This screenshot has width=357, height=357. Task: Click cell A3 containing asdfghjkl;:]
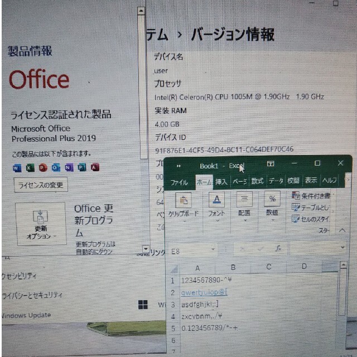coord(200,304)
